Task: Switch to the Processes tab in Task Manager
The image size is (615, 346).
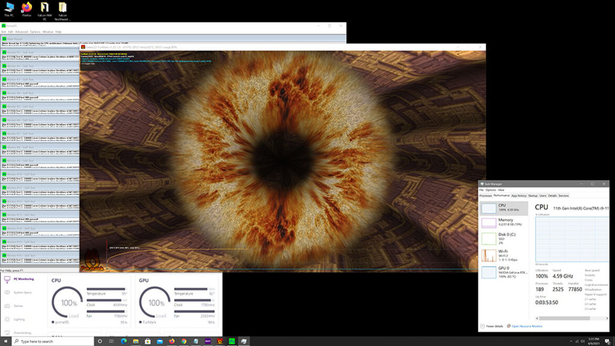Action: (x=485, y=196)
